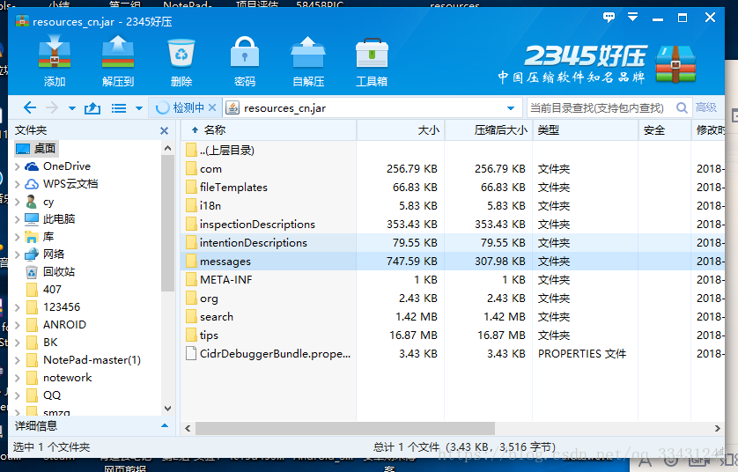738x472 pixels.
Task: Click the folder tree scroll-down arrow
Action: click(167, 409)
